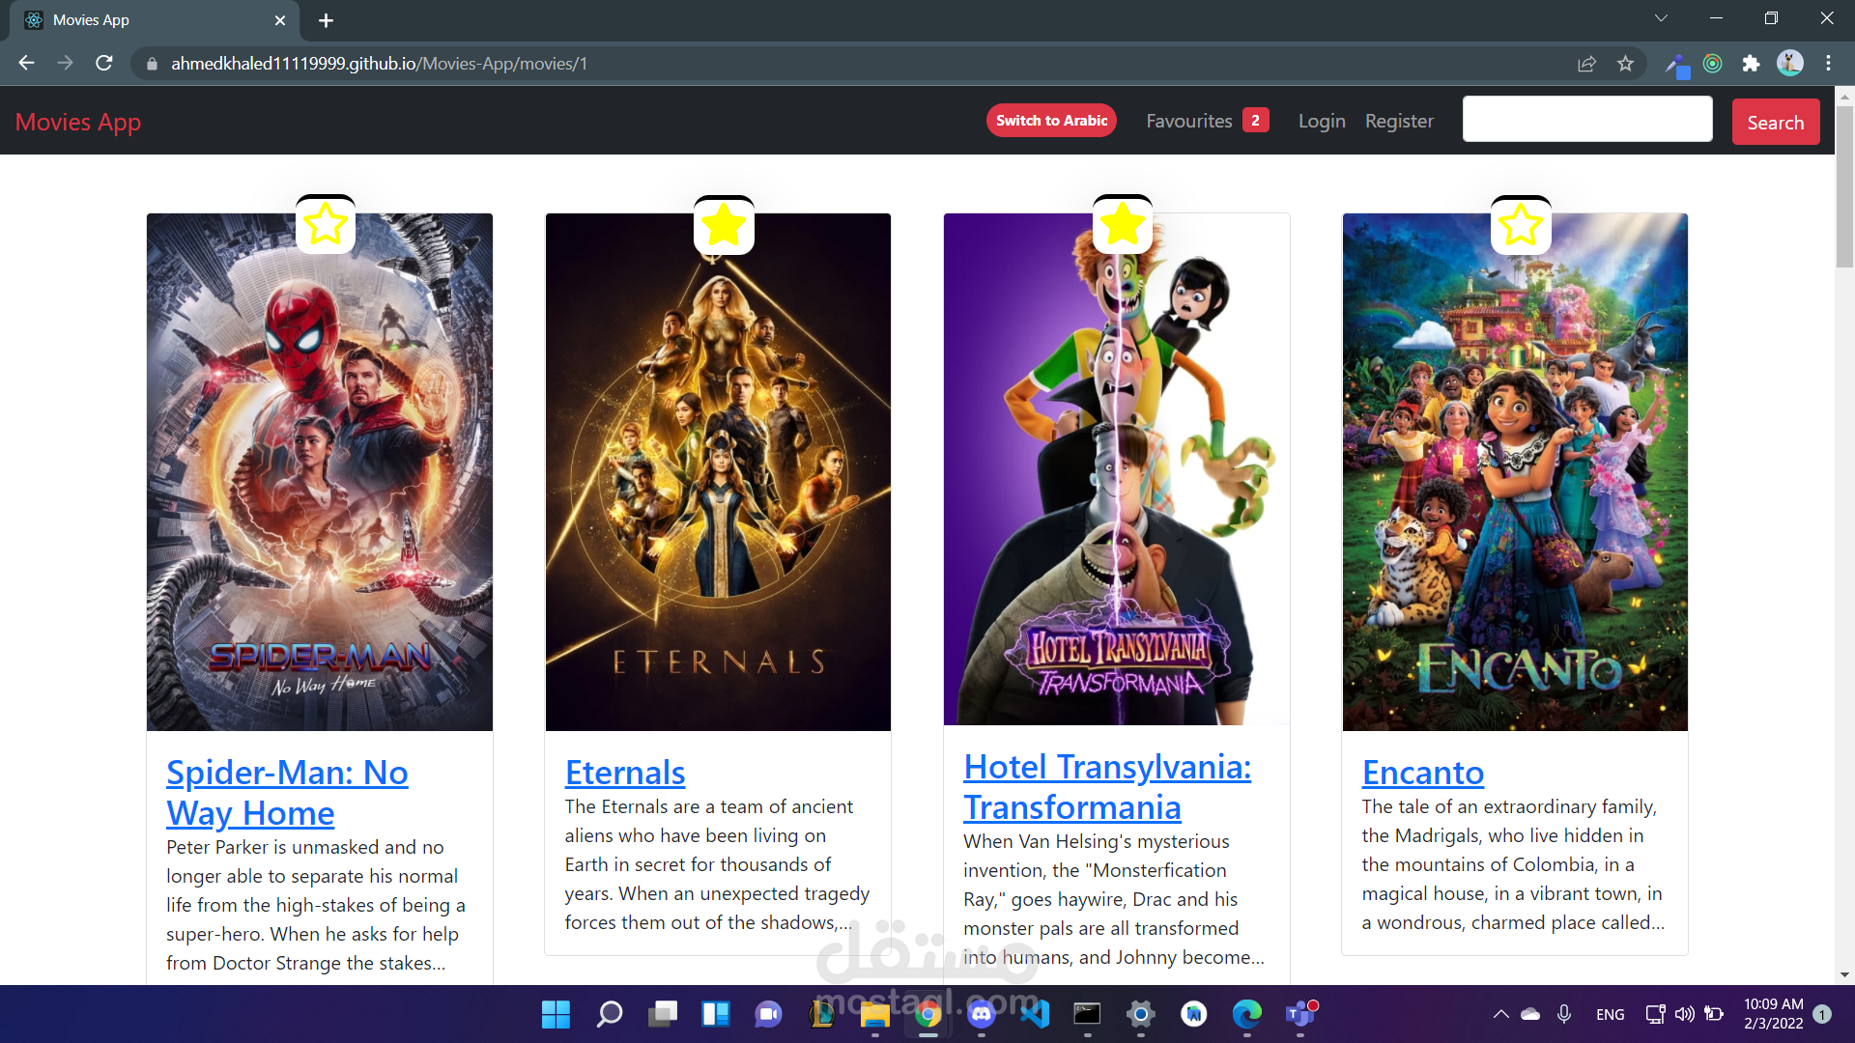Open the Eternals title link
This screenshot has height=1043, width=1855.
(625, 772)
